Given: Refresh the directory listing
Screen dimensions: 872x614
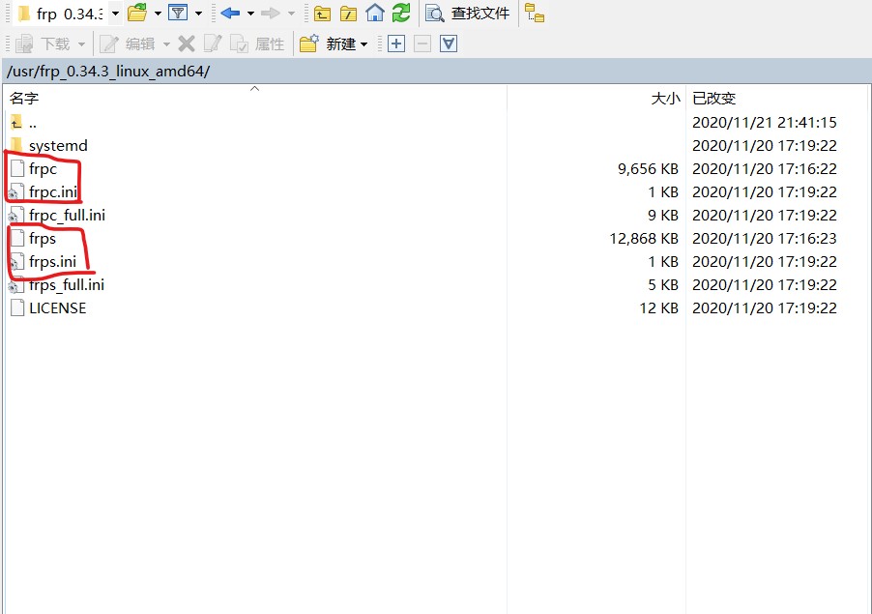Looking at the screenshot, I should point(401,14).
